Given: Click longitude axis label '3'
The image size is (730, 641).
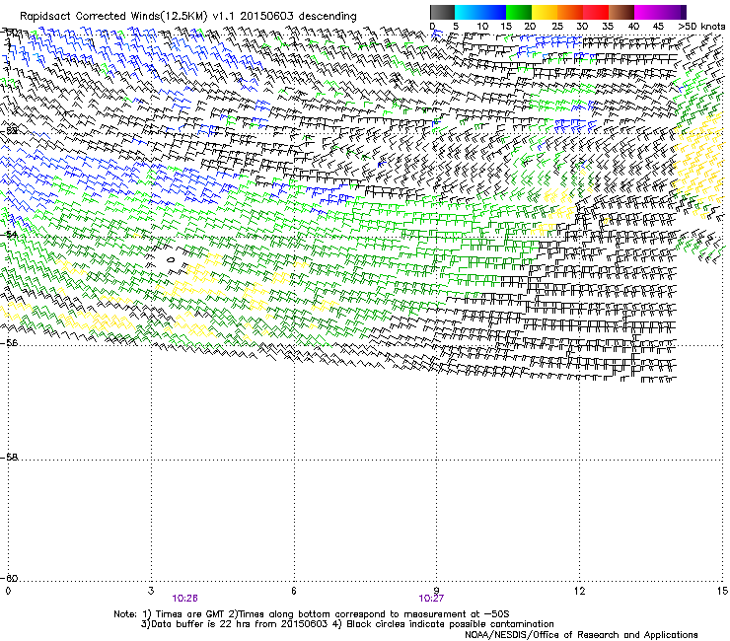Looking at the screenshot, I should tap(151, 591).
